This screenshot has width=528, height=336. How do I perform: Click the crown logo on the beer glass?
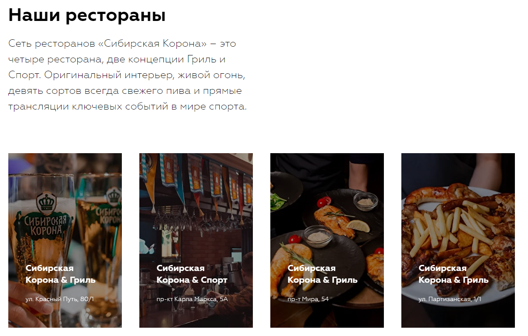click(46, 202)
